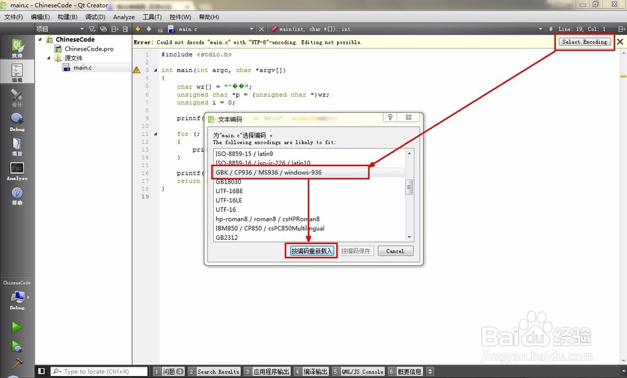
Task: Open the Analyze menu
Action: pos(124,17)
